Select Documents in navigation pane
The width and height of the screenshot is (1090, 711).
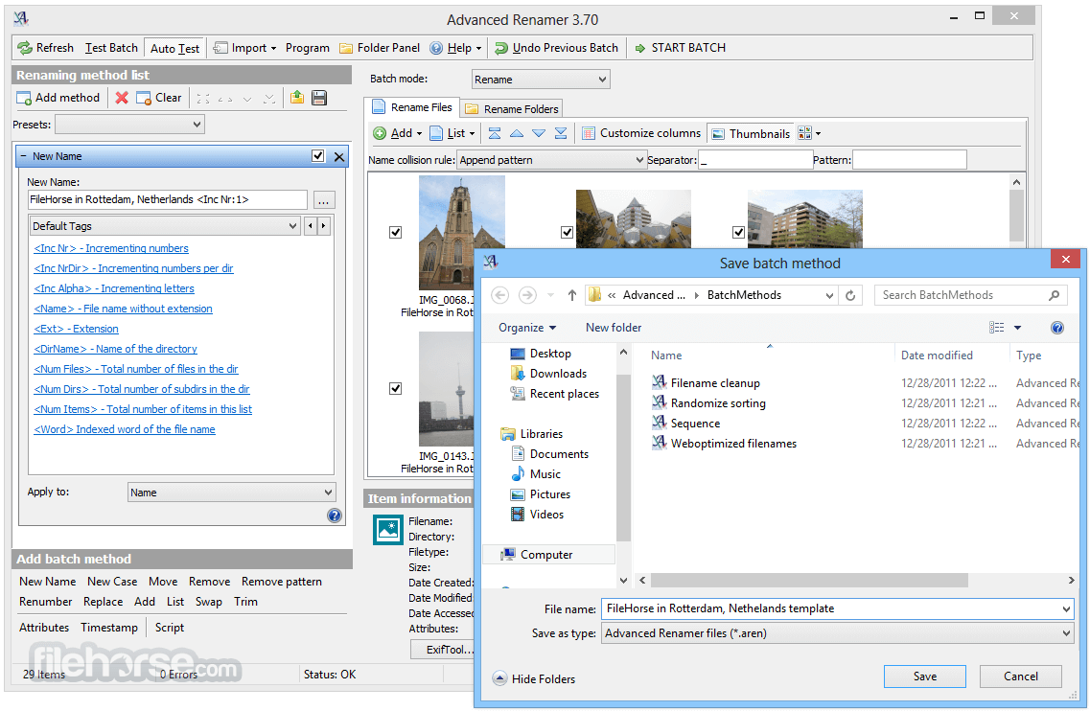coord(550,454)
